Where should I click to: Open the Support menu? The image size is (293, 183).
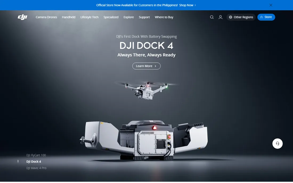[144, 17]
